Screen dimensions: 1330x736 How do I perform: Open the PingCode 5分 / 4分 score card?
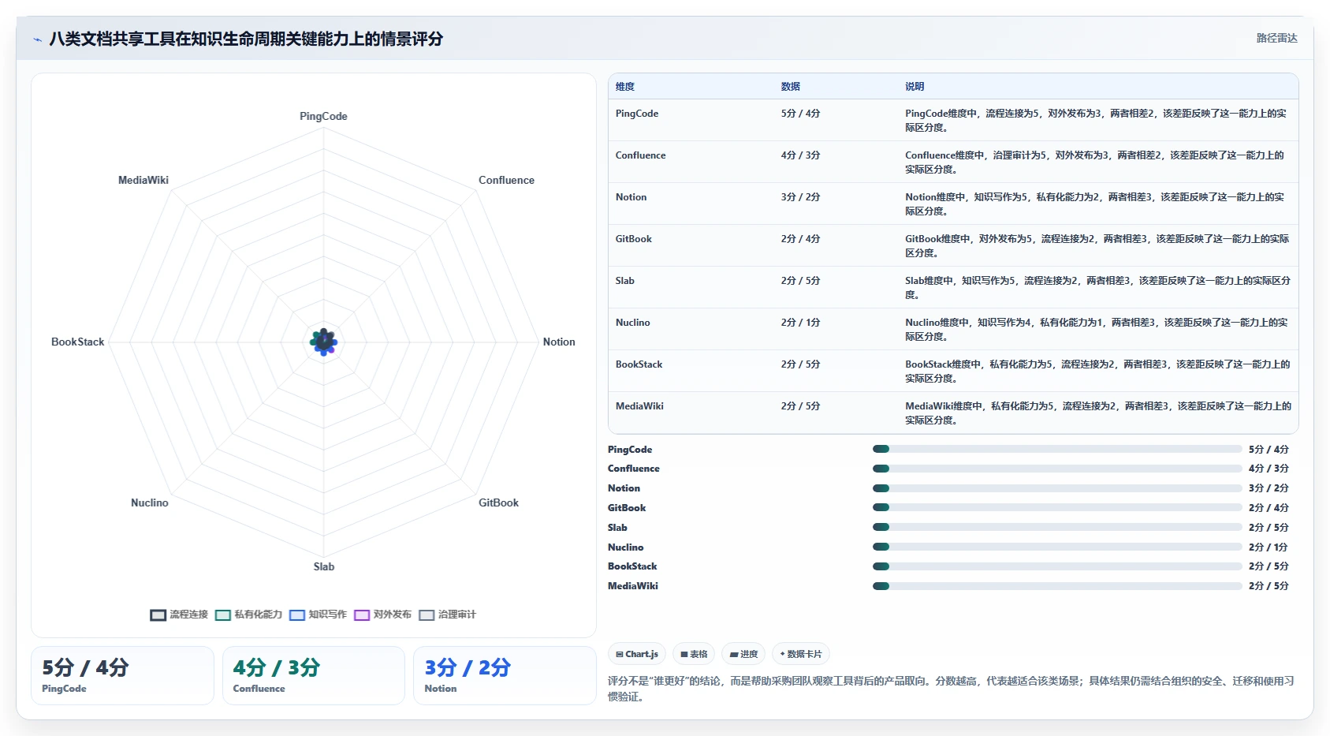coord(122,675)
